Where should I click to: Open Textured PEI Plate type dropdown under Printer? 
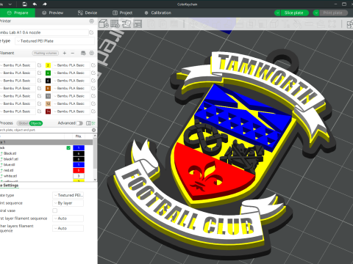(x=55, y=41)
